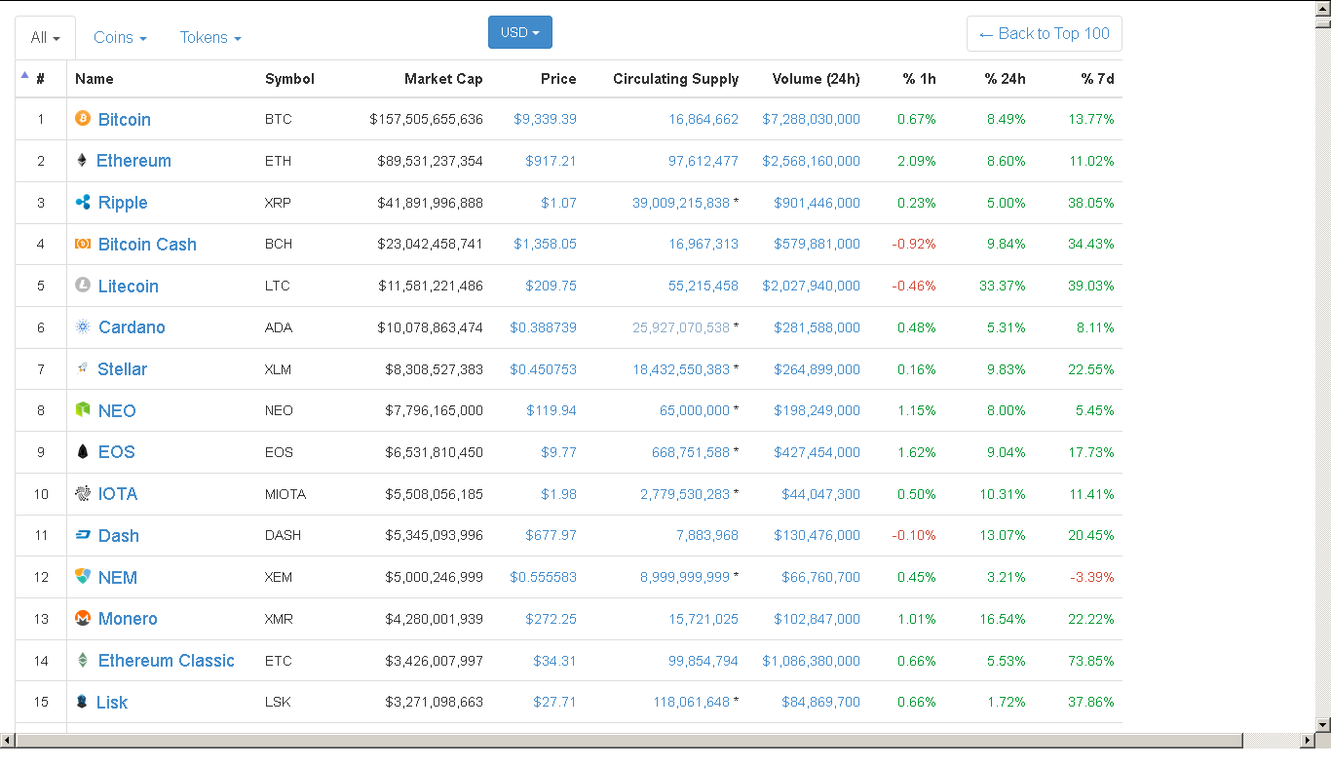Open the USD currency dropdown
Image resolution: width=1331 pixels, height=767 pixels.
[520, 32]
